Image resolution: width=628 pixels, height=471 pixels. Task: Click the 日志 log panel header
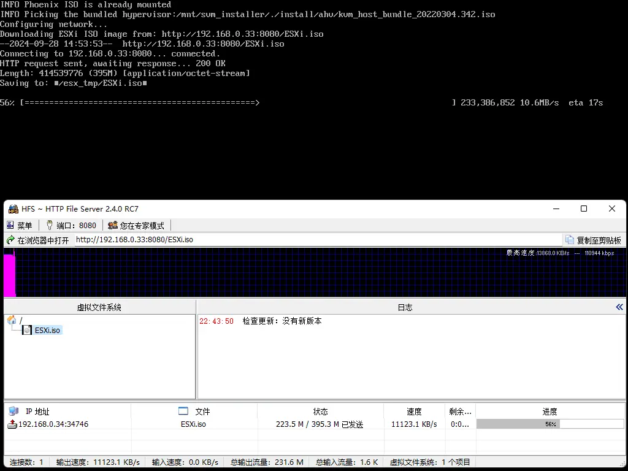coord(405,307)
